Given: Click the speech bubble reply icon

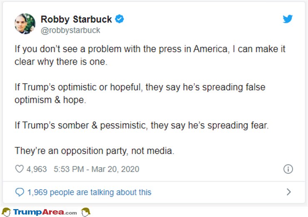Looking at the screenshot, I should coord(20,192).
